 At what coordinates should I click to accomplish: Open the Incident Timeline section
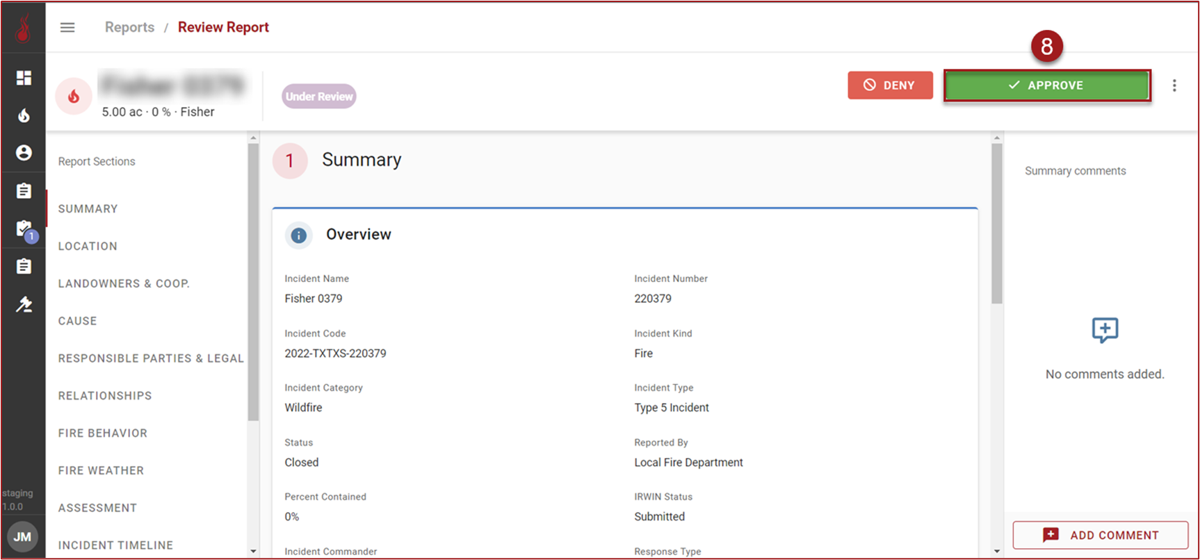(115, 545)
